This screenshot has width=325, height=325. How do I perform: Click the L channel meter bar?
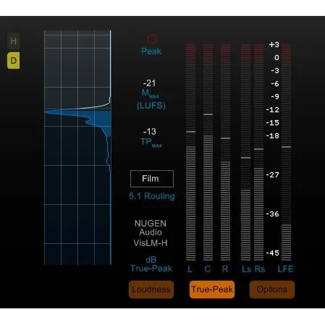click(x=190, y=152)
